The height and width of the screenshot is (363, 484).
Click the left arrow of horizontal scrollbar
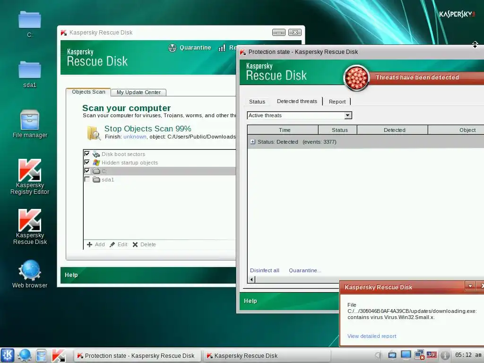251,280
